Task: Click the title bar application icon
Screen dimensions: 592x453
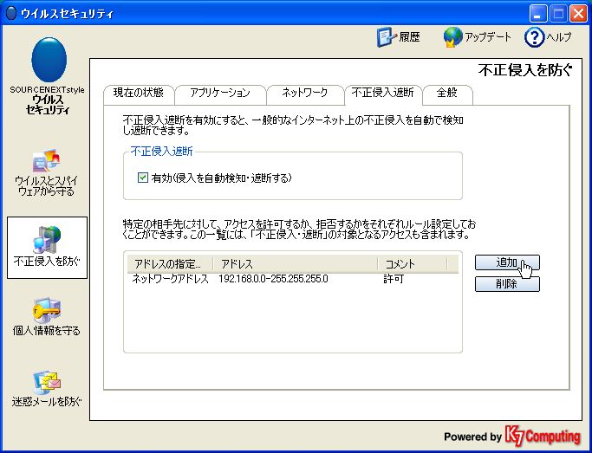Action: (x=12, y=13)
